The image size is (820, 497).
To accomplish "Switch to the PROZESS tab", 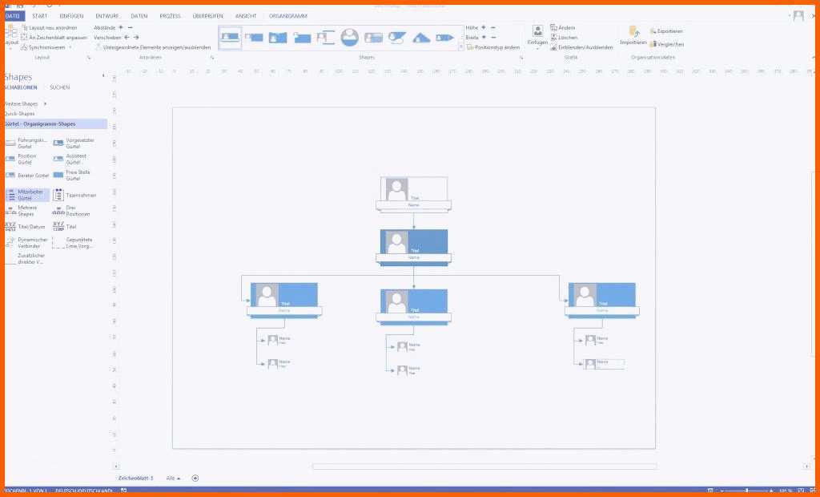I will pos(170,16).
